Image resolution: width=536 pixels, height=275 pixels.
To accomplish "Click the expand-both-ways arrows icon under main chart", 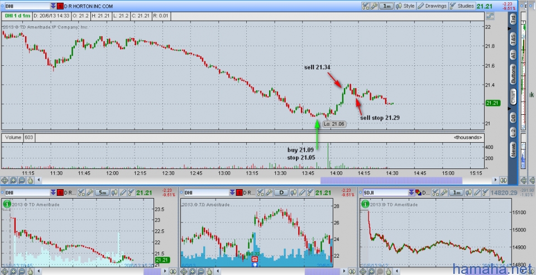I will pos(503,180).
